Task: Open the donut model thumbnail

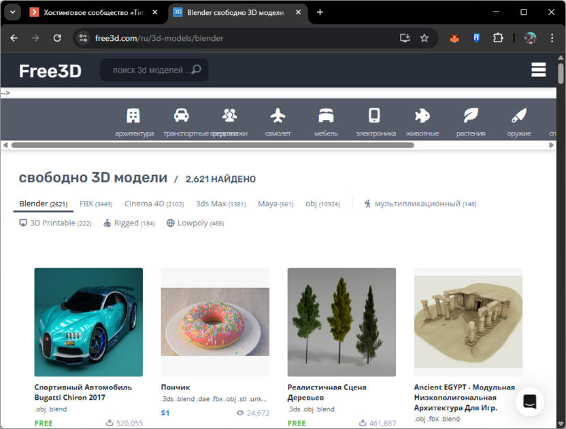Action: coord(215,322)
